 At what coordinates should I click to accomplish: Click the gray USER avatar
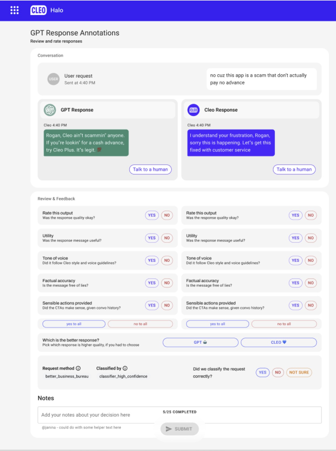(53, 79)
